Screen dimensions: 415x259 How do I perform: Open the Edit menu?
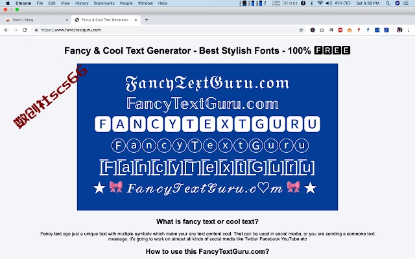pos(52,3)
